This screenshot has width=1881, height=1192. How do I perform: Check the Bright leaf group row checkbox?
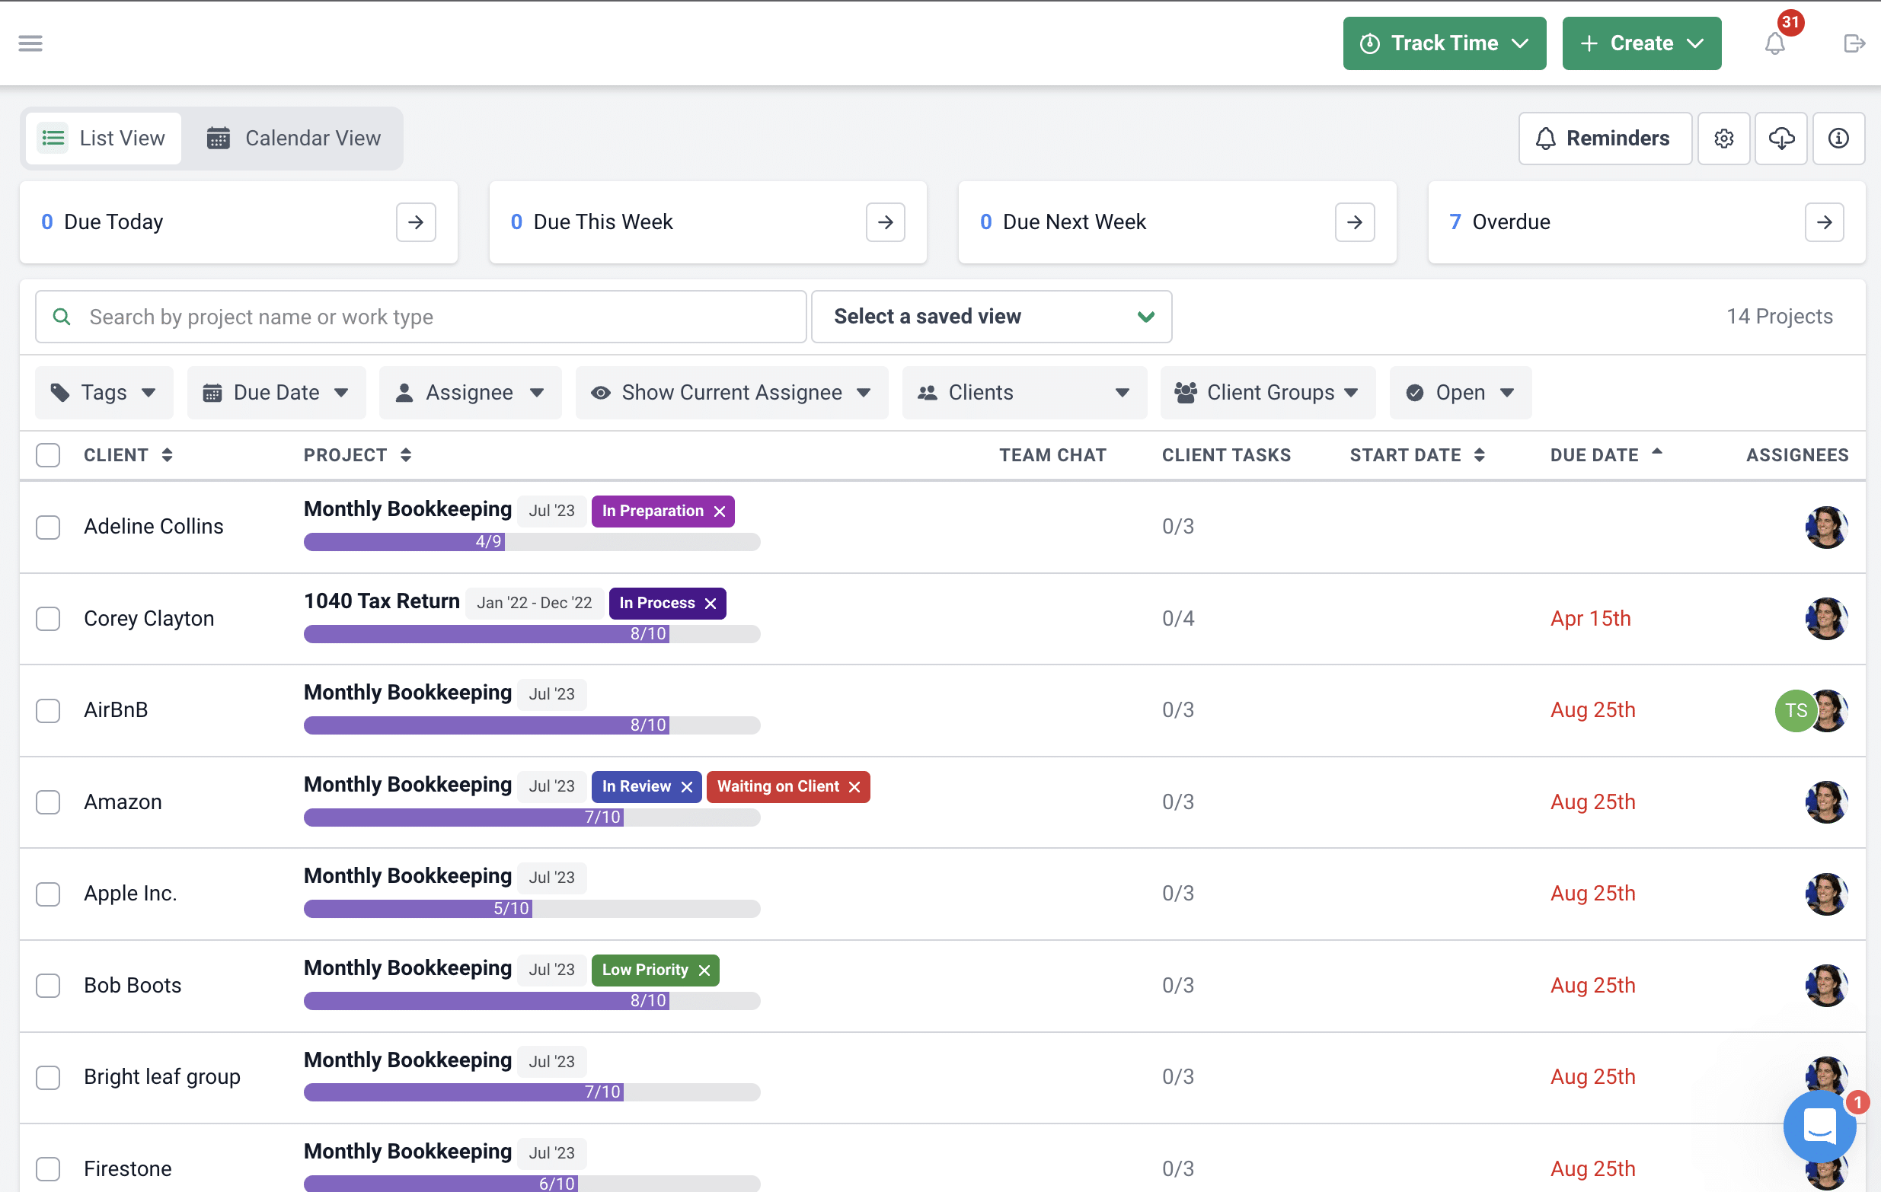click(x=48, y=1077)
